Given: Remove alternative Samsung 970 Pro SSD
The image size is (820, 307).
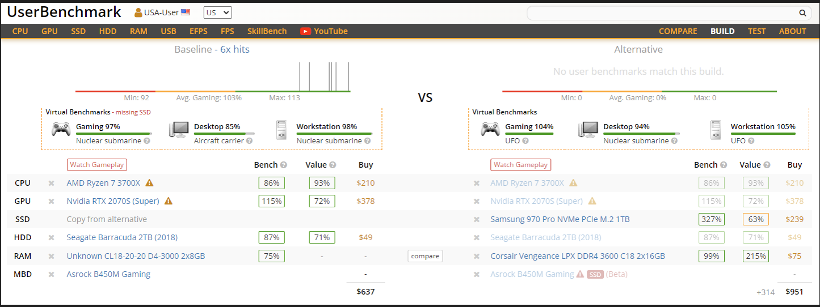Looking at the screenshot, I should (477, 219).
